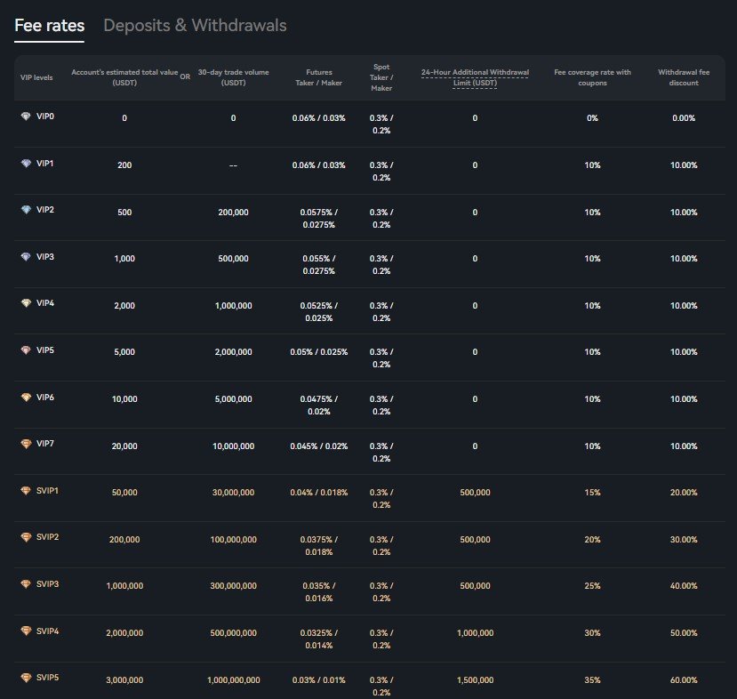Click Fee coverage rate with coupons header
Viewport: 737px width, 699px height.
point(592,77)
